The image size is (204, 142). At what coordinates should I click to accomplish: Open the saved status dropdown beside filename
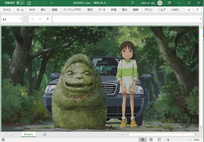(x=108, y=3)
